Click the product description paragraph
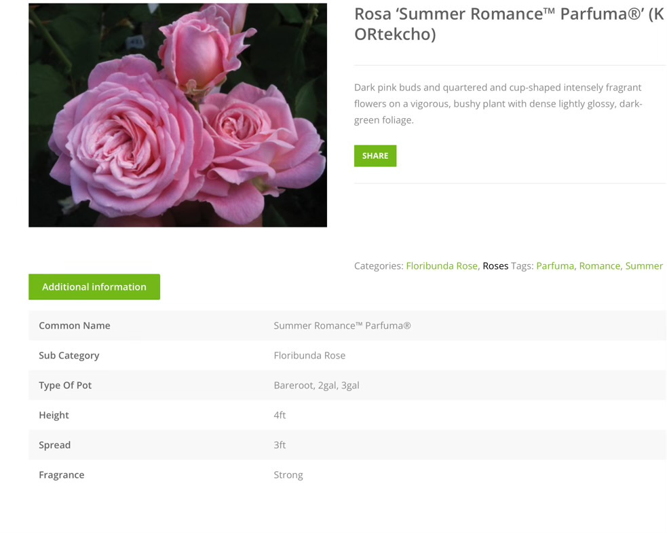The height and width of the screenshot is (533, 667). click(x=497, y=104)
